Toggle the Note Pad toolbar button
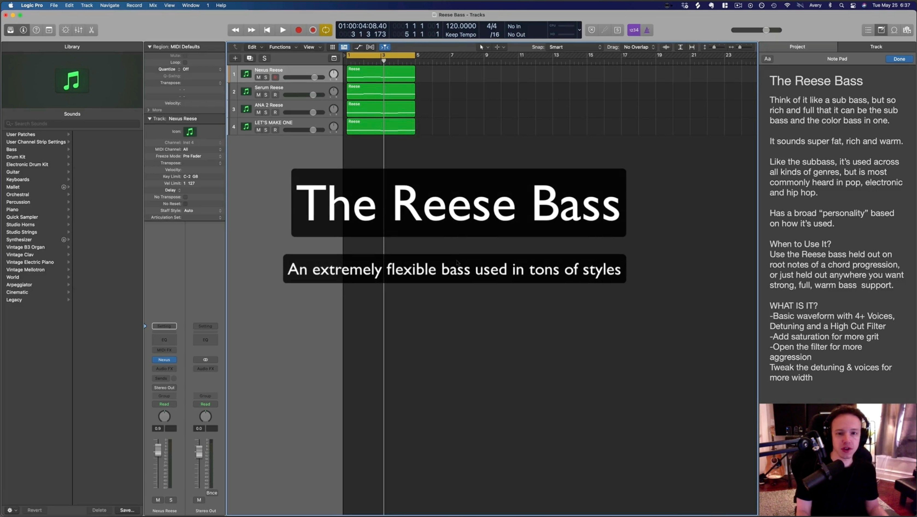 click(881, 30)
